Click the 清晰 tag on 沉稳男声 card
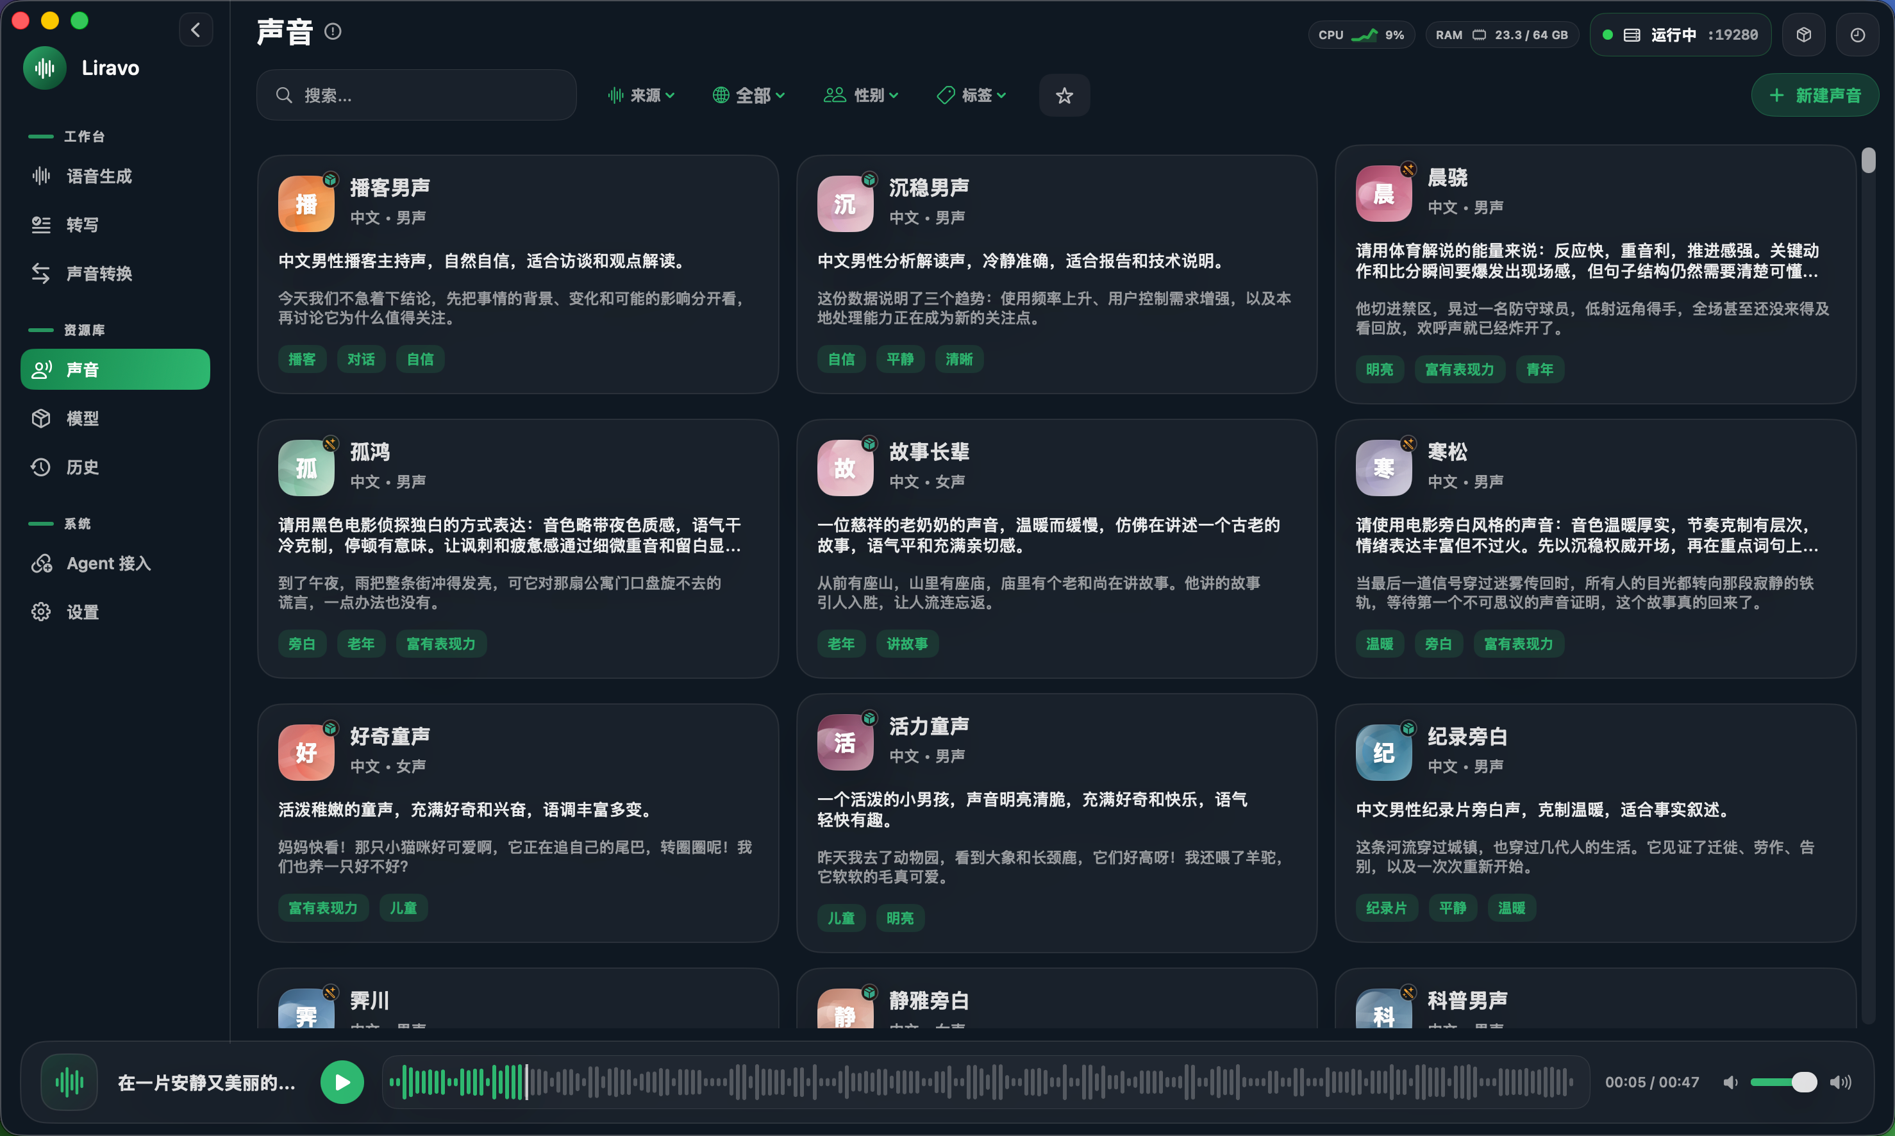The width and height of the screenshot is (1895, 1136). point(959,359)
